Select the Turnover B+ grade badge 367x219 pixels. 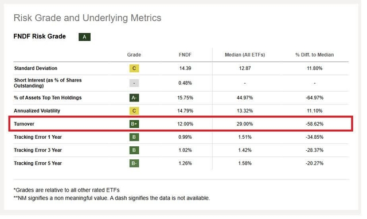(x=134, y=124)
